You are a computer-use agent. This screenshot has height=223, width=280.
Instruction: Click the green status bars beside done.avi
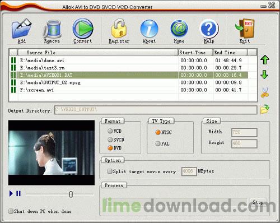click(x=13, y=61)
